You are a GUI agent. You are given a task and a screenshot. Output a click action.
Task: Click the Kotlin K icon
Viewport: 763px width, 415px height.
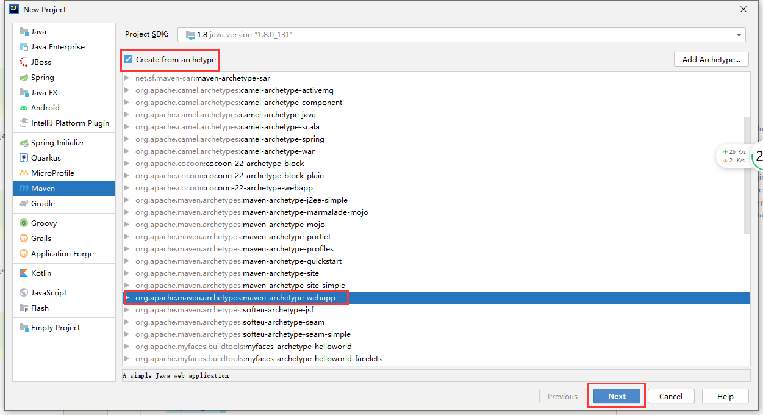[x=24, y=273]
